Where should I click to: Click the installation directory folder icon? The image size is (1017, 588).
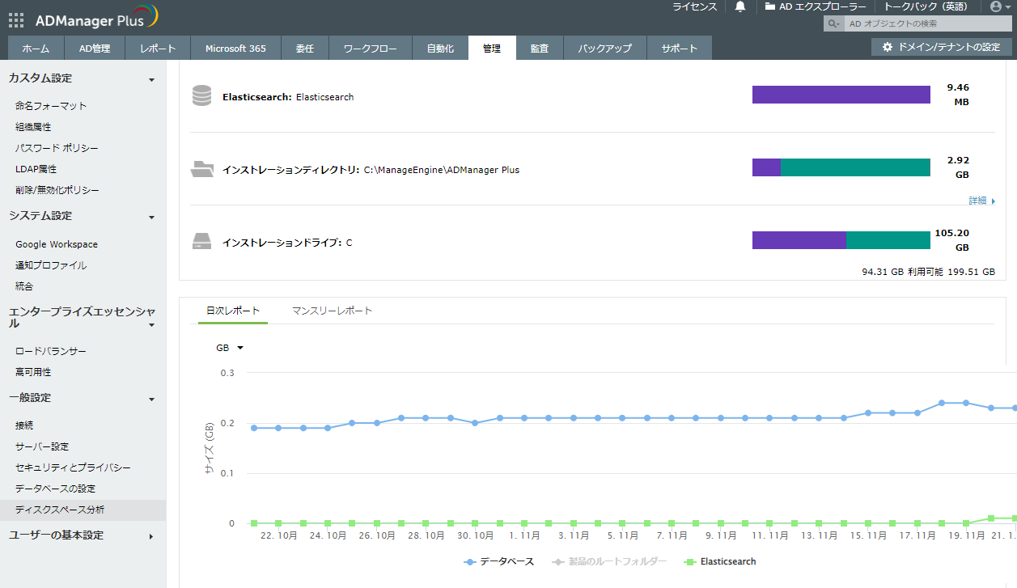pyautogui.click(x=201, y=169)
